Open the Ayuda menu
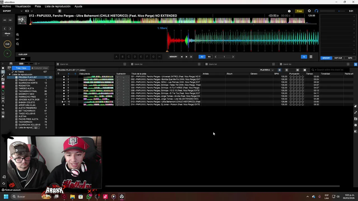This screenshot has height=201, width=358. coord(78,6)
